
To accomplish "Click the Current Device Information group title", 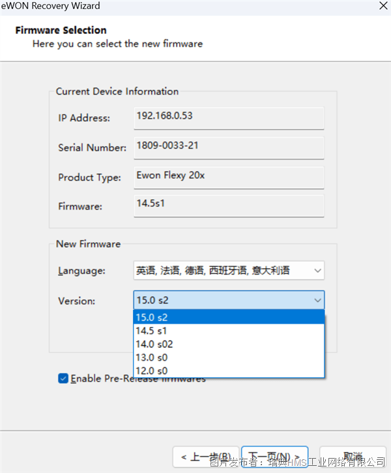I will click(x=117, y=91).
